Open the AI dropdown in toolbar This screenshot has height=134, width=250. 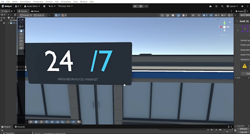(x=52, y=6)
